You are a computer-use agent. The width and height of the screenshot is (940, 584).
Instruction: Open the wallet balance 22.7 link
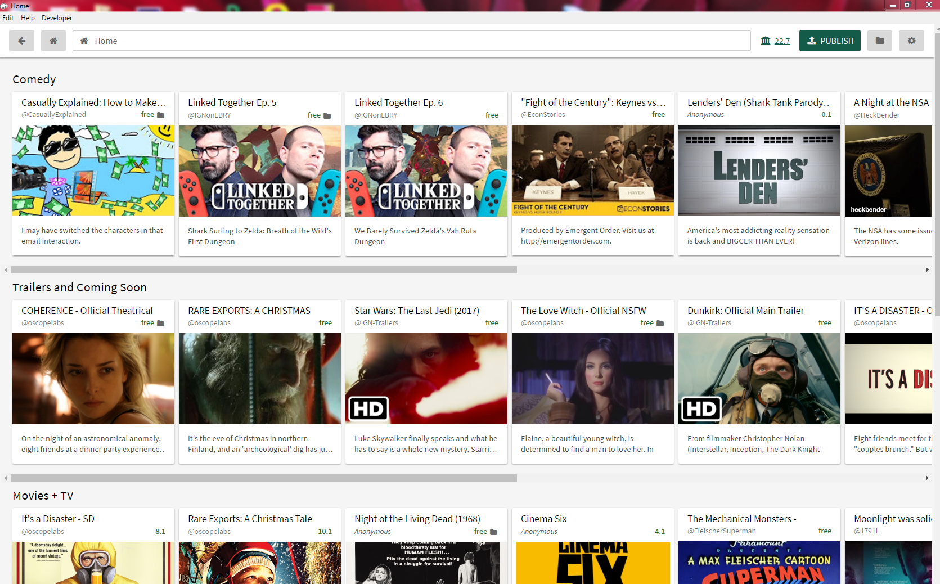[x=782, y=41]
